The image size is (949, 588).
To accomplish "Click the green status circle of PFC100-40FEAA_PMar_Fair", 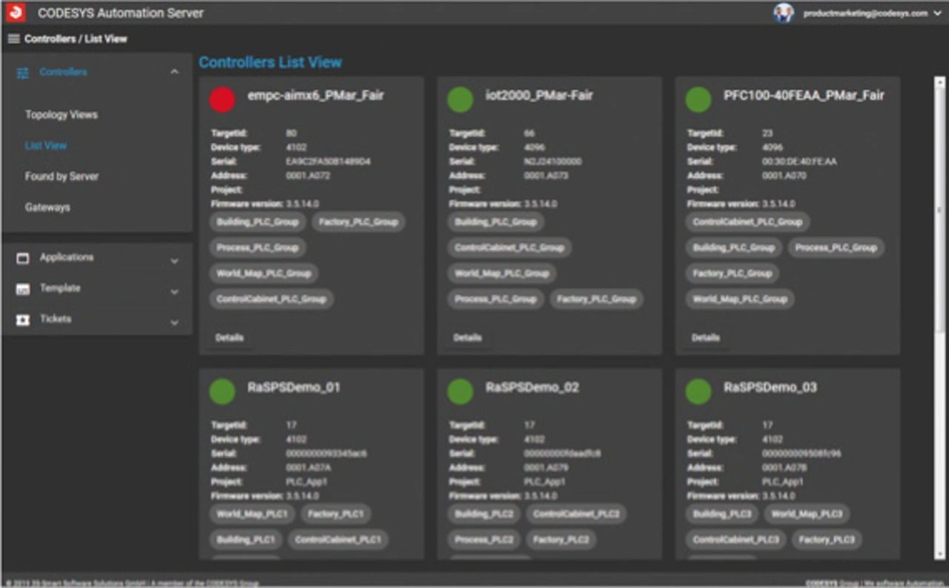I will [x=698, y=99].
